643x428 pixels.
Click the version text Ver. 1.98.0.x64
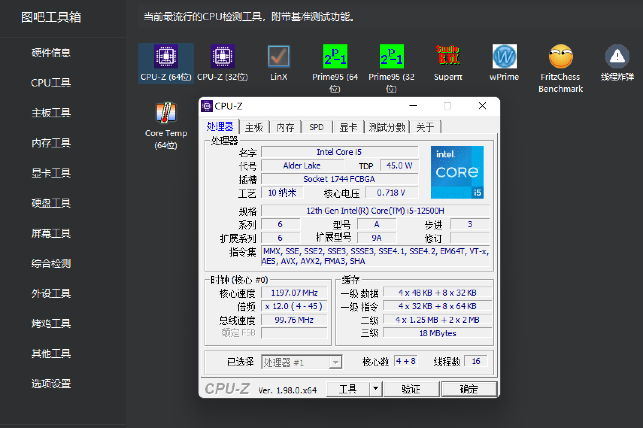click(287, 390)
